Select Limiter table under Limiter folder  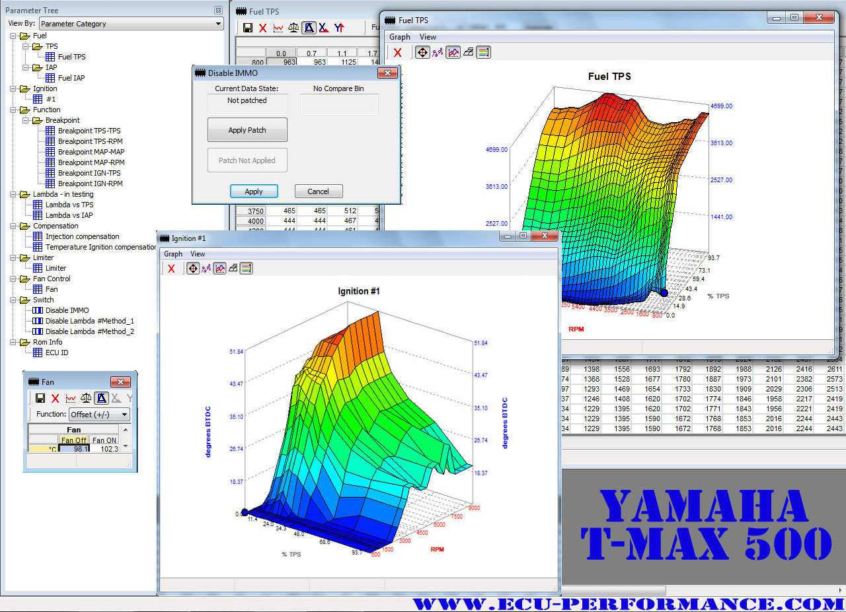(56, 268)
